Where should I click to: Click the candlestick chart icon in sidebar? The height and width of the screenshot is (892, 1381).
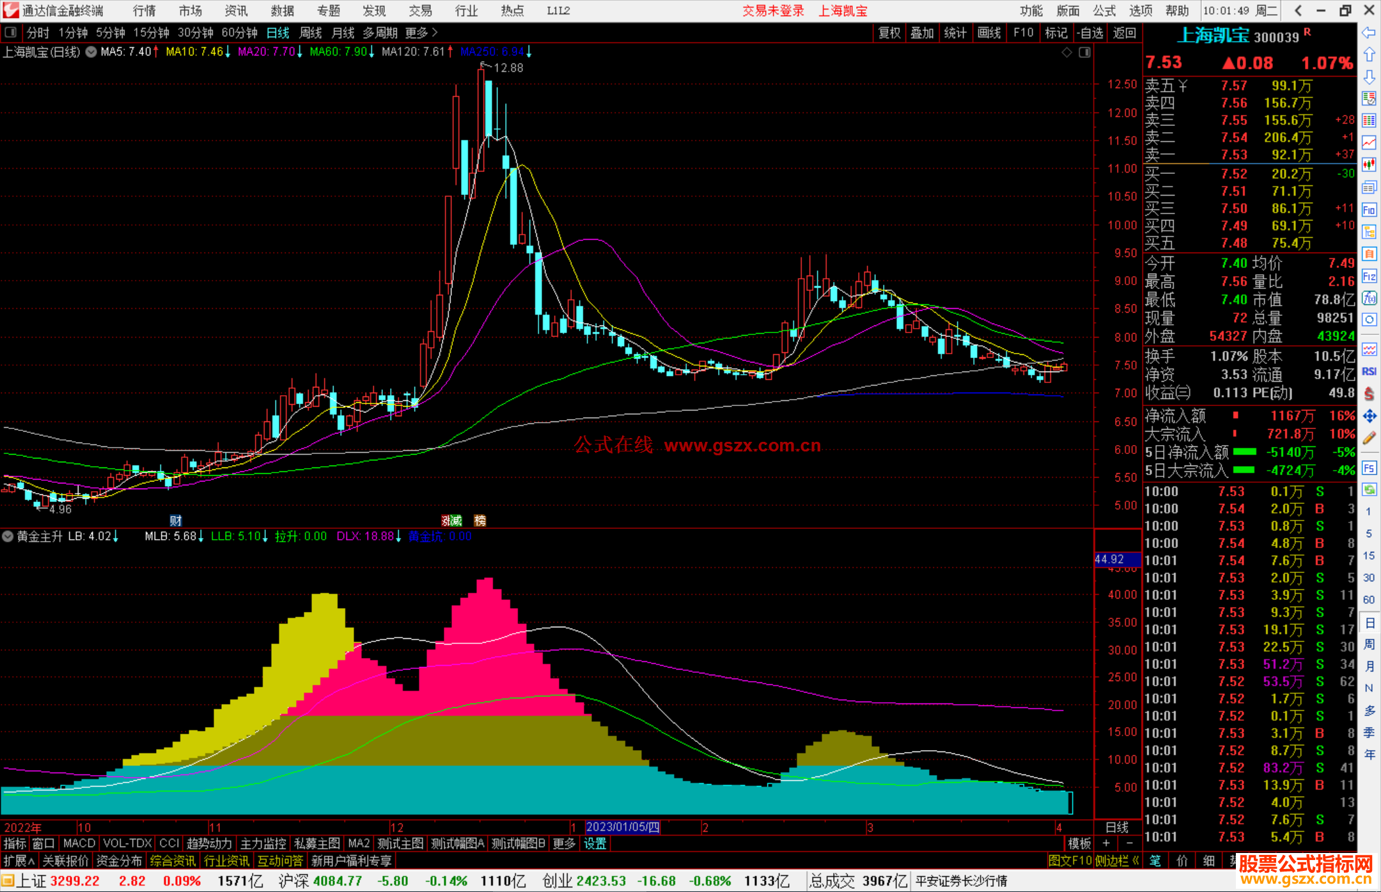tap(1368, 165)
